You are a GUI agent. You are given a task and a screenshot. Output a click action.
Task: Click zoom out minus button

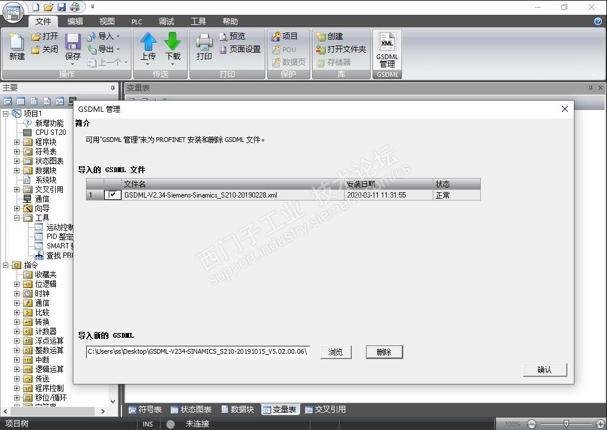tap(532, 424)
